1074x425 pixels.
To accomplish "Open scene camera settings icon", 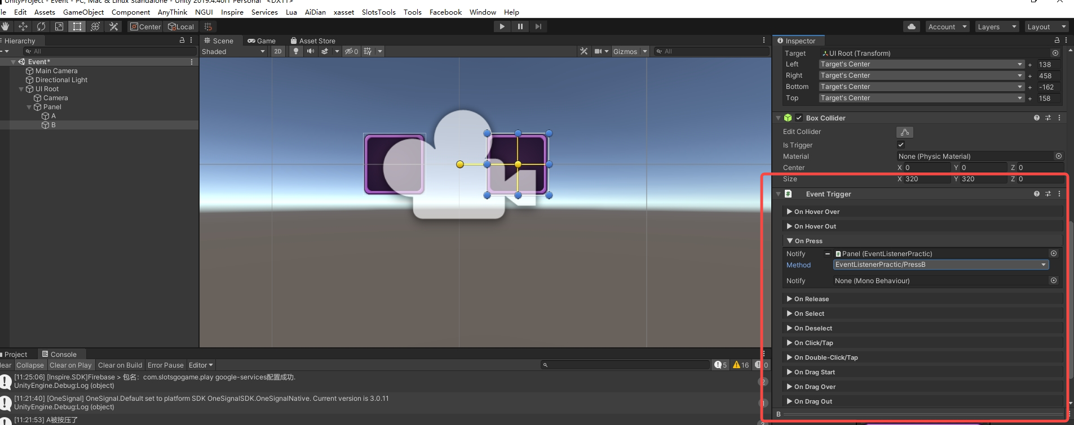I will [598, 51].
